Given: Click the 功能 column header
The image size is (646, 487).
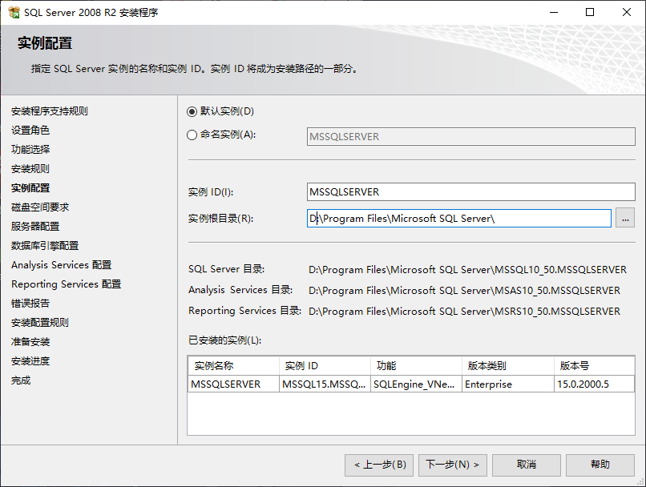Looking at the screenshot, I should [x=416, y=365].
